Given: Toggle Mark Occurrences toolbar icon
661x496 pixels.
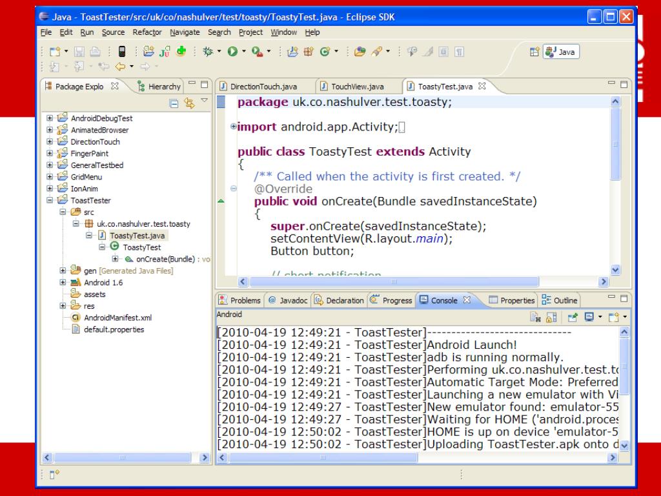Looking at the screenshot, I should (x=428, y=52).
